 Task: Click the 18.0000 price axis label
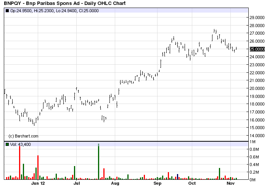click(257, 104)
